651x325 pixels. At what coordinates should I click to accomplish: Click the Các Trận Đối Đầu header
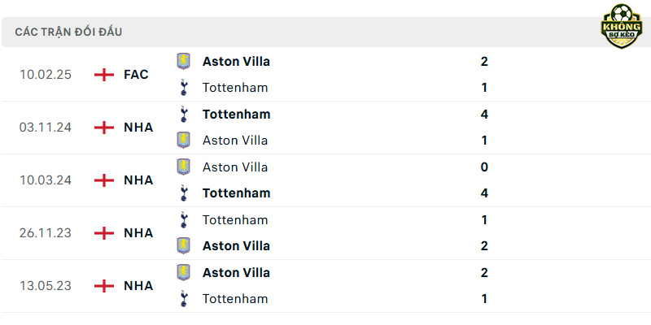pyautogui.click(x=68, y=32)
